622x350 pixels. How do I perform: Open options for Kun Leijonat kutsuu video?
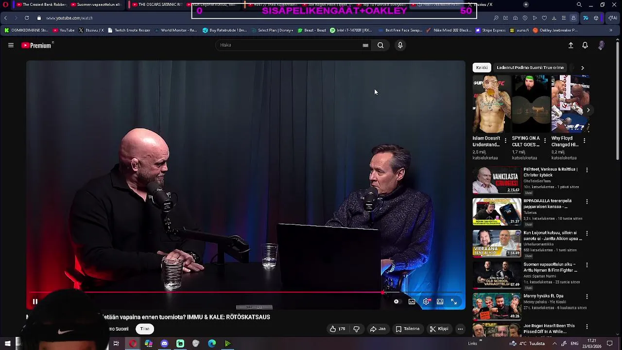[x=587, y=233]
